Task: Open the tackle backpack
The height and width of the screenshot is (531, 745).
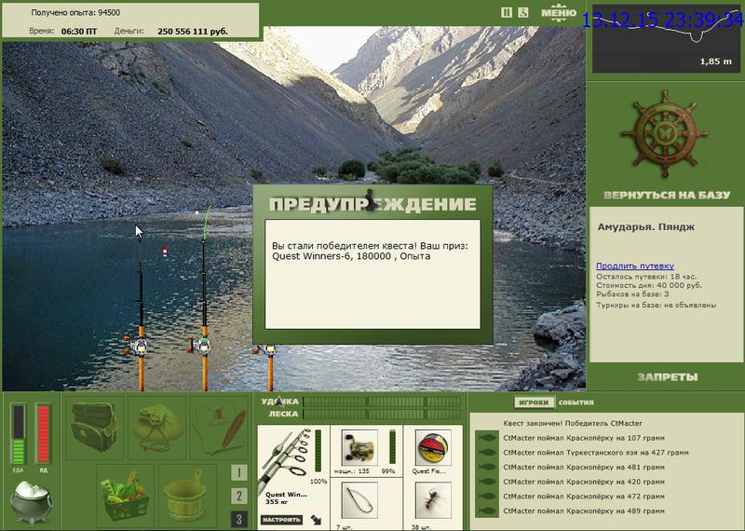Action: point(94,428)
